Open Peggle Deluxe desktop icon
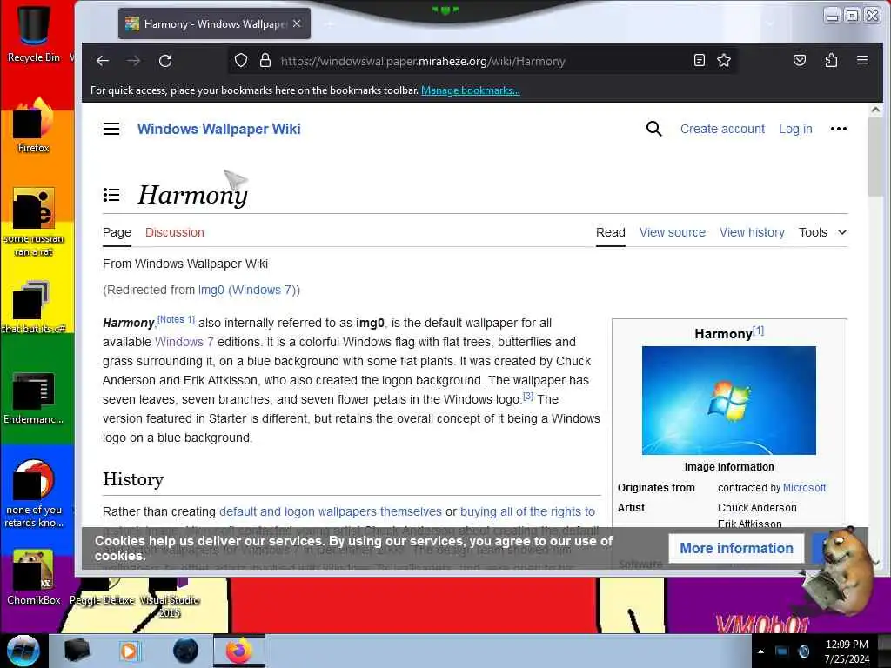This screenshot has width=891, height=668. click(102, 592)
